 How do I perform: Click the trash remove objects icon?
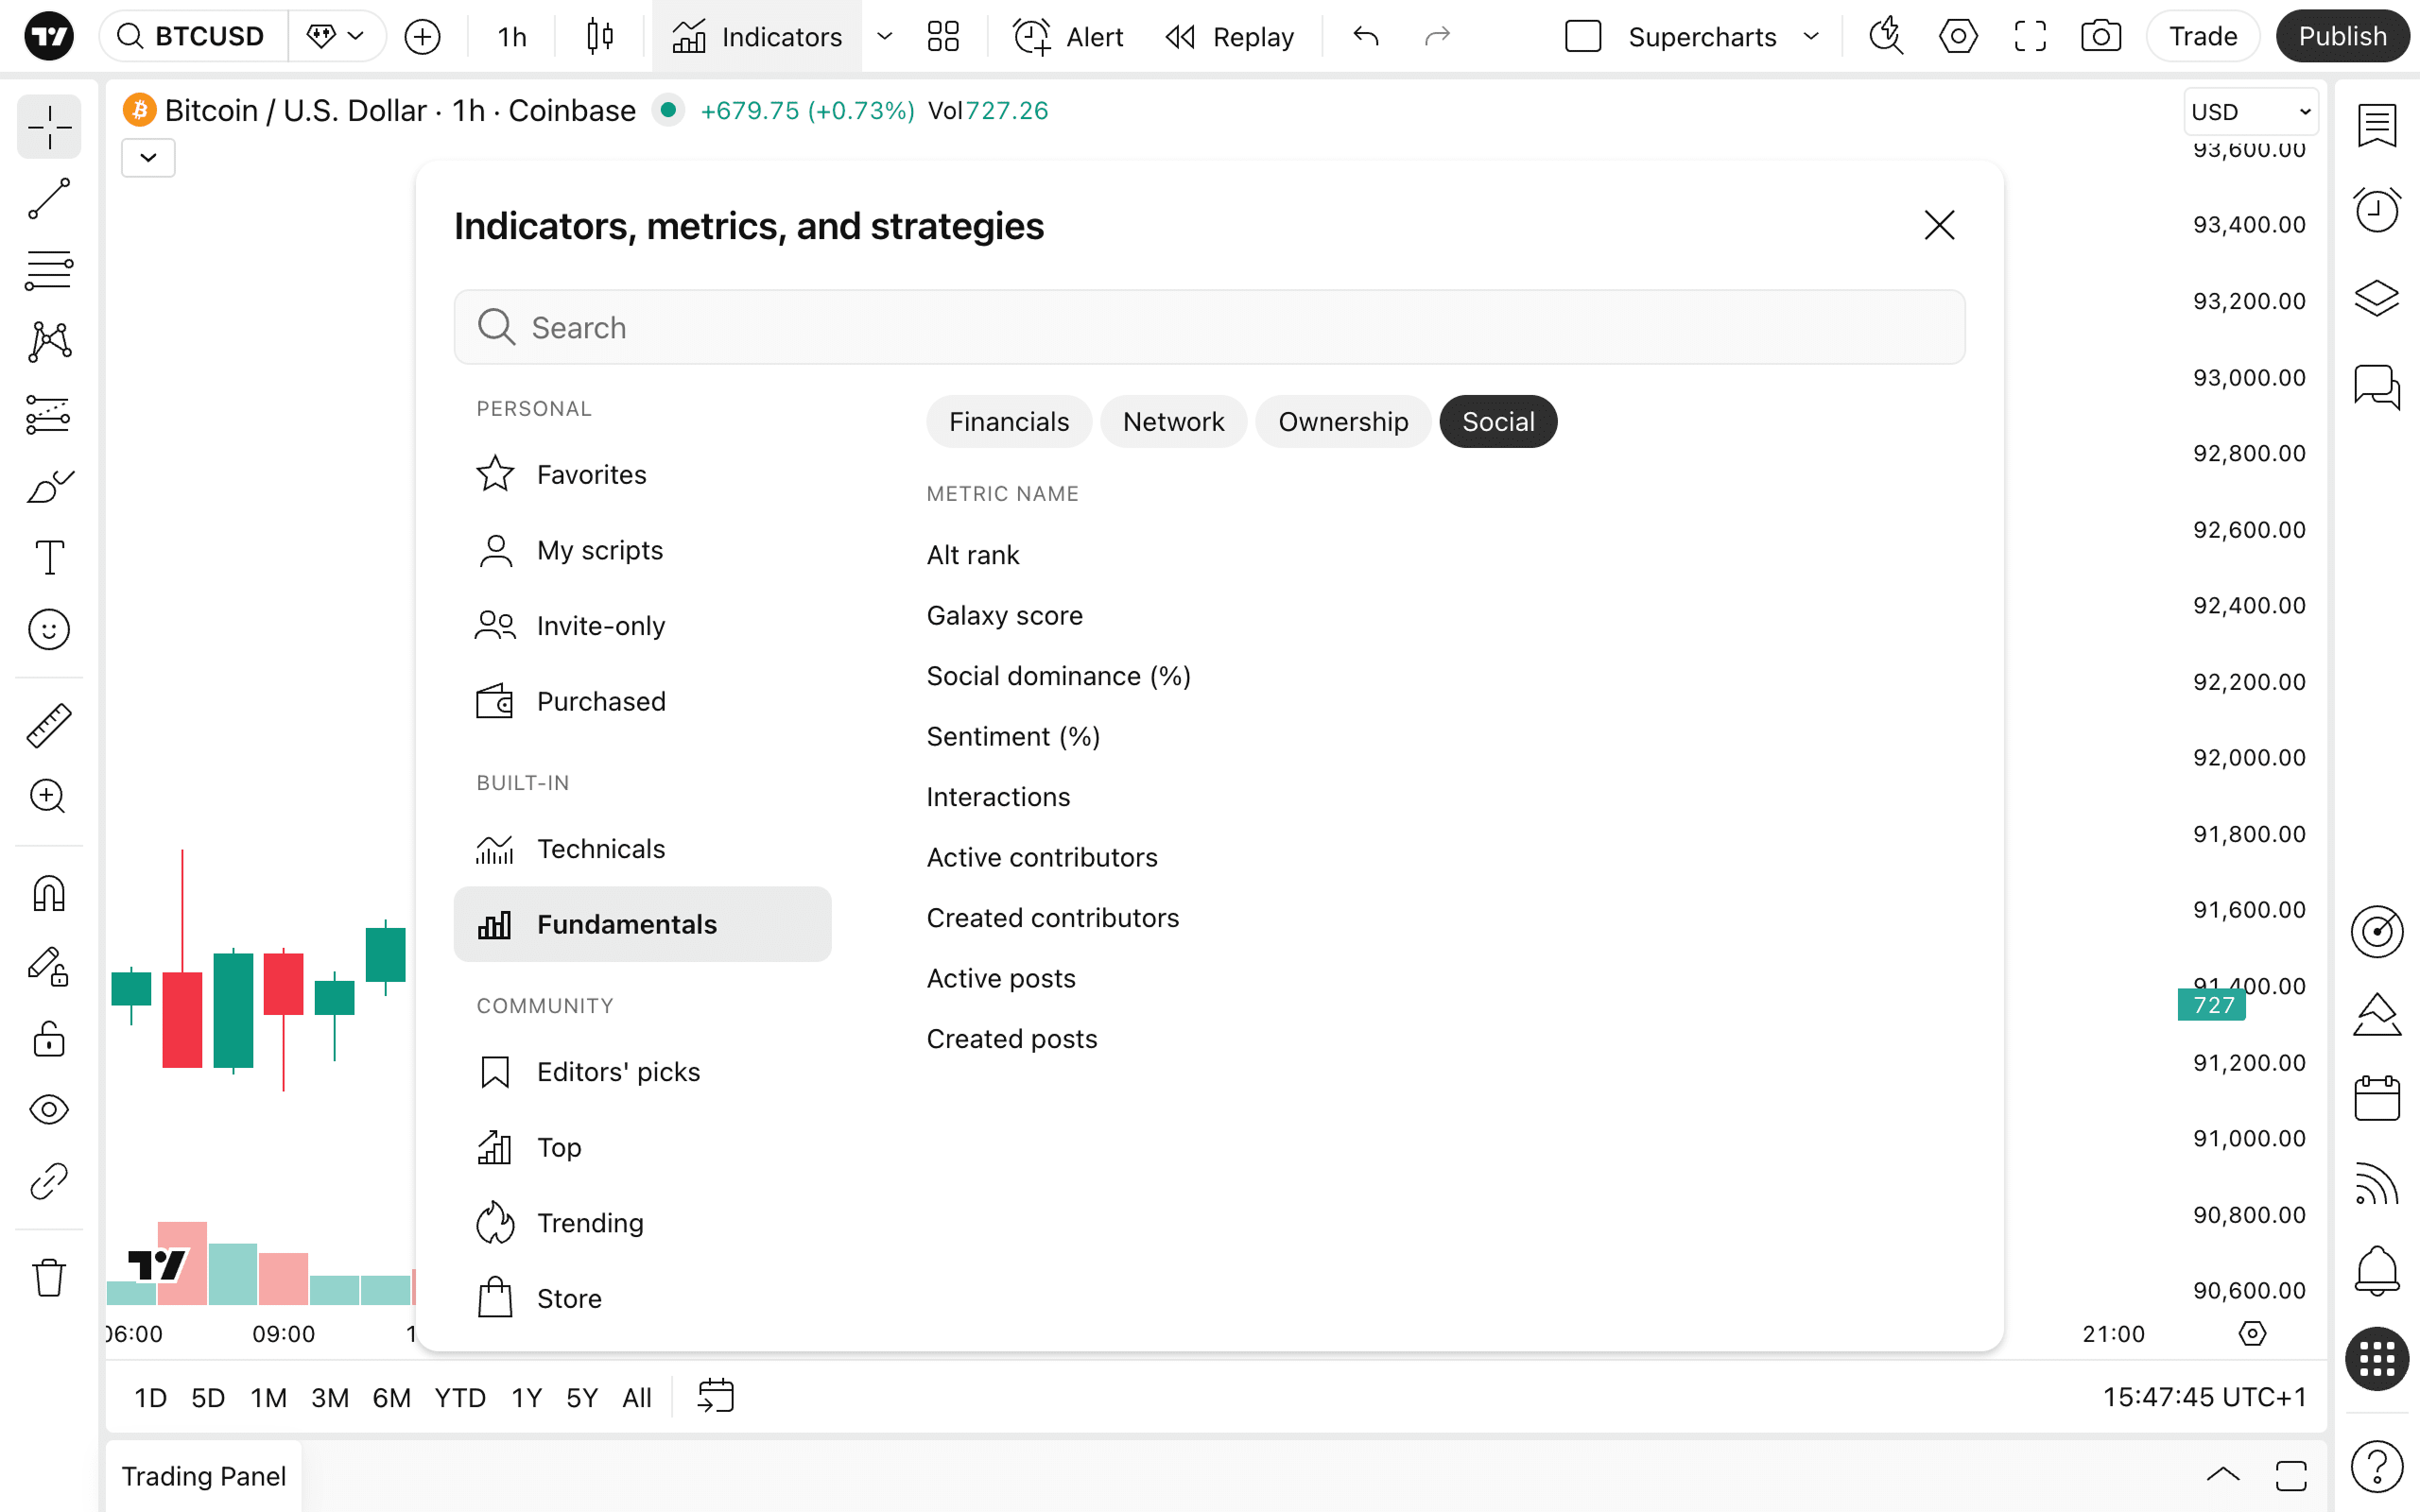(49, 1277)
